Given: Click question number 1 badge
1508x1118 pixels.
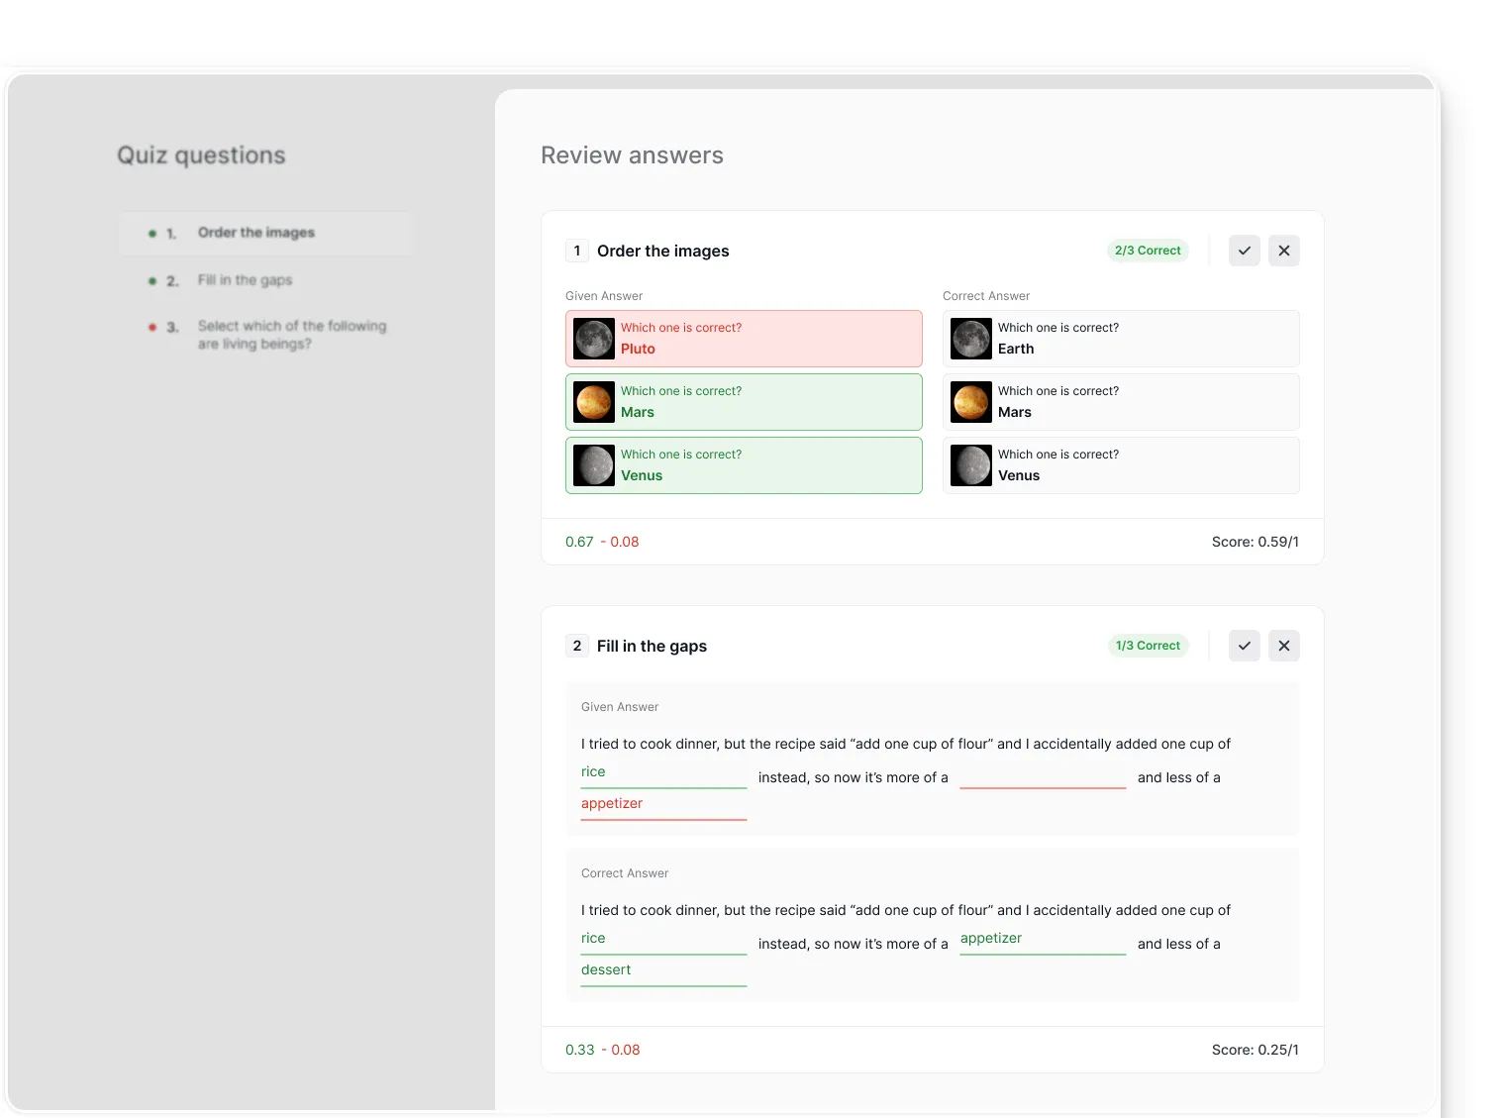Looking at the screenshot, I should pos(577,251).
